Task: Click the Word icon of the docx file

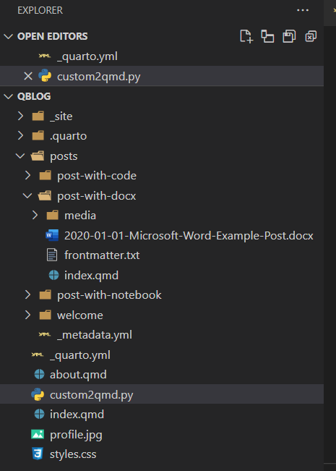Action: point(52,235)
